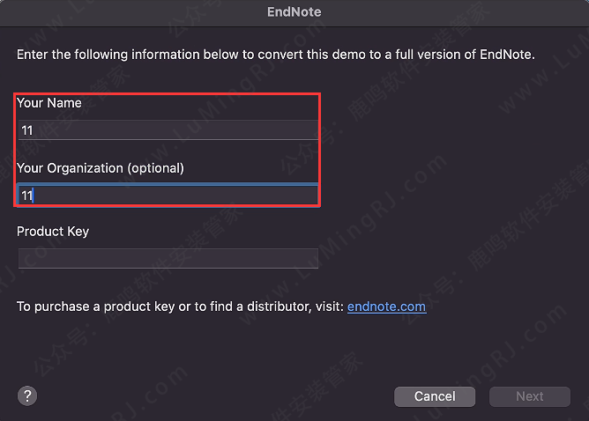This screenshot has height=421, width=589.
Task: Click the EndNote window title bar
Action: [x=294, y=12]
